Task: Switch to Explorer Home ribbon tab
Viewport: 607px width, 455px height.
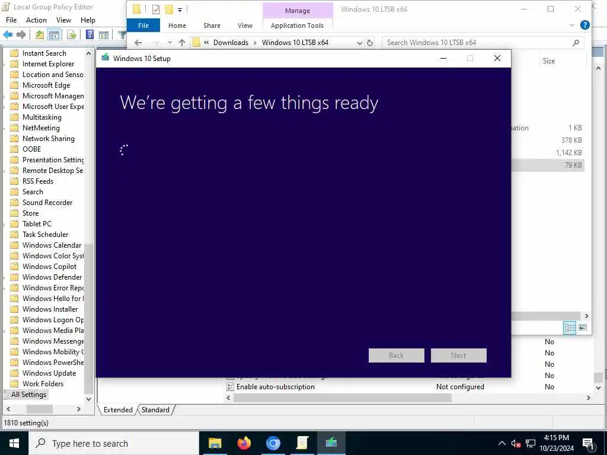Action: pyautogui.click(x=177, y=25)
